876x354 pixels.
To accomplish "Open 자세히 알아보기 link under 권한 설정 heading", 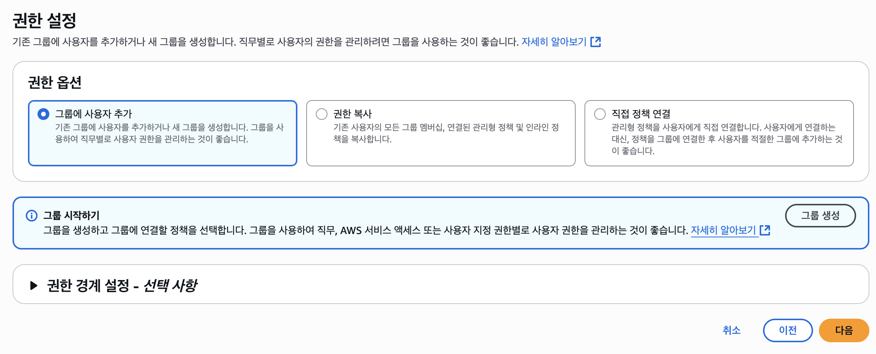I will 554,42.
